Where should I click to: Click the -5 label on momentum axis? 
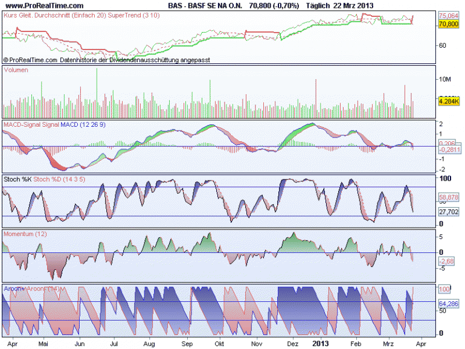[x=441, y=269]
